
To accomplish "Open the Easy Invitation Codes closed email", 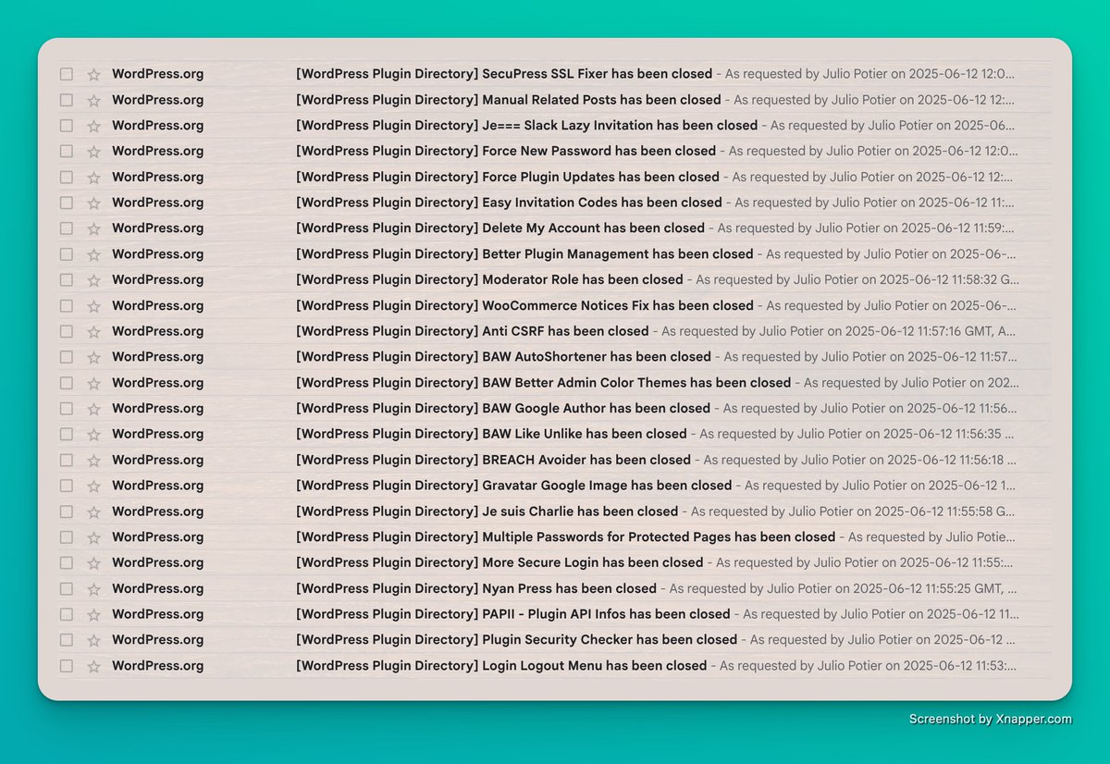I will [509, 203].
